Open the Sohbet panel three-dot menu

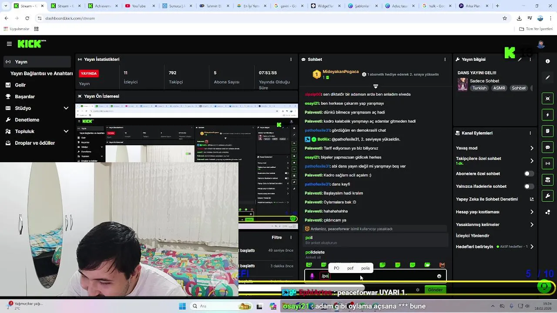click(x=445, y=60)
